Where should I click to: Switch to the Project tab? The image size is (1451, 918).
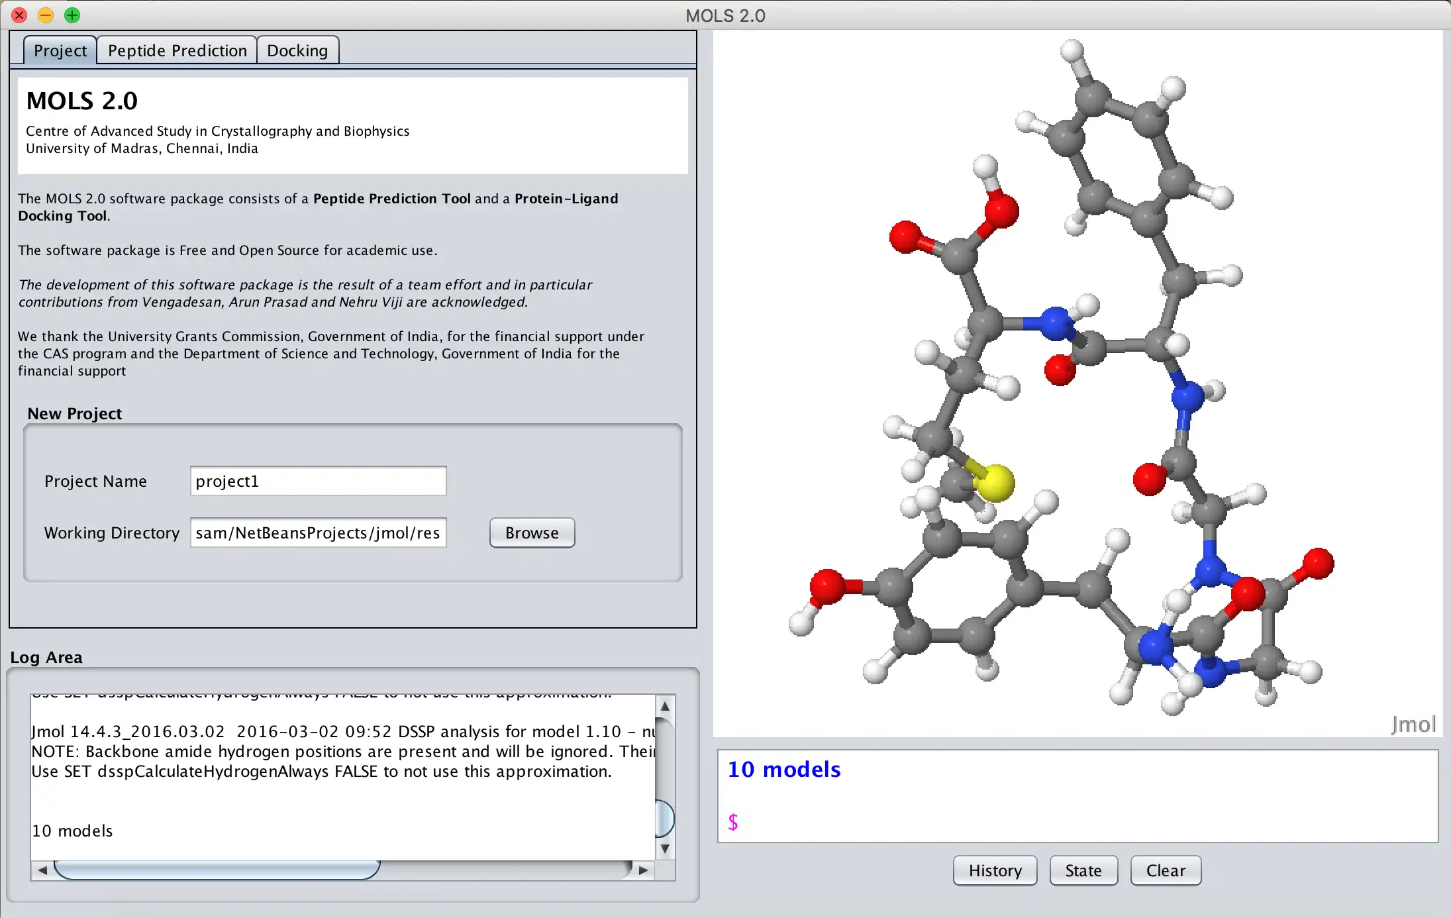coord(60,50)
